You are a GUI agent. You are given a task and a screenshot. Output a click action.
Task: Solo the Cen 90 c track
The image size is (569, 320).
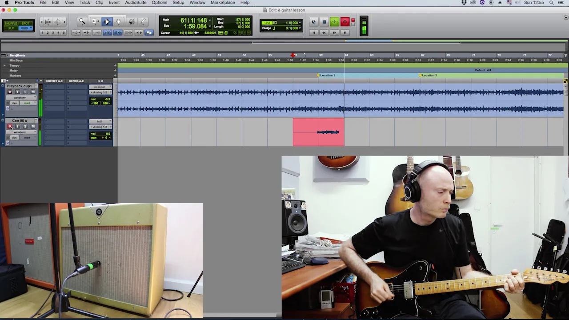25,126
